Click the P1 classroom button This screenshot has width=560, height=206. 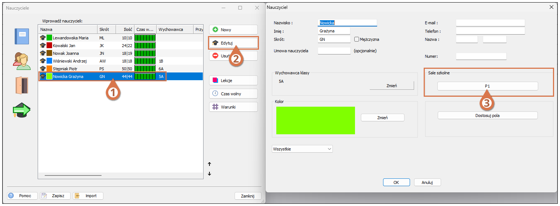point(488,86)
